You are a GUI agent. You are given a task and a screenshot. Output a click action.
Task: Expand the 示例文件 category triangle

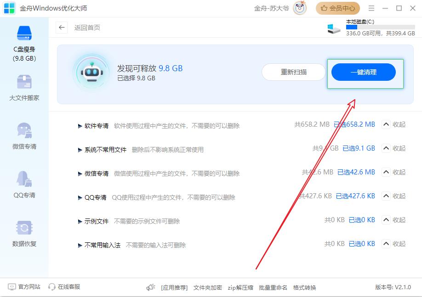point(80,221)
